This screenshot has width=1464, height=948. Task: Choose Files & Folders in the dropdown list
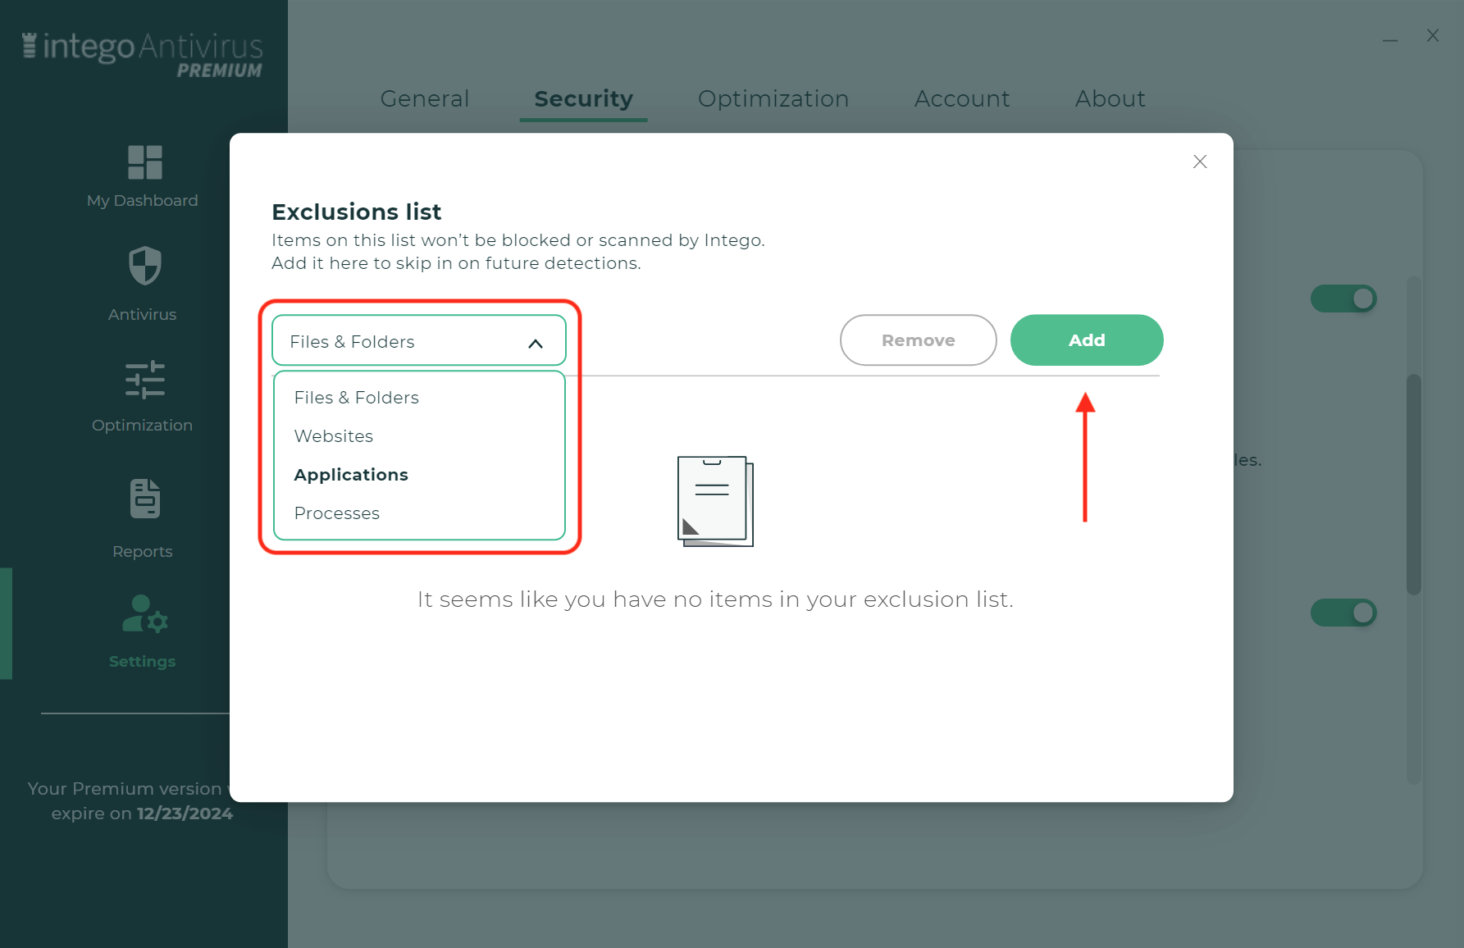coord(356,398)
